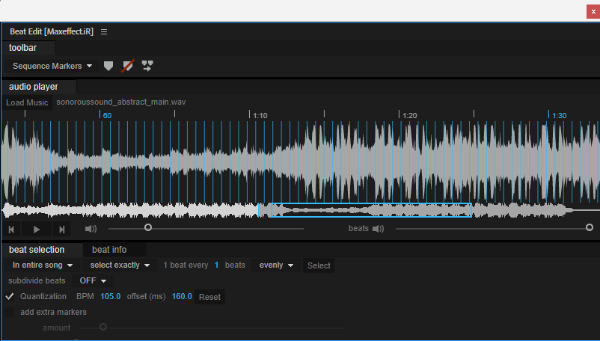Mute the beats click speaker icon
The width and height of the screenshot is (600, 341).
tap(378, 229)
